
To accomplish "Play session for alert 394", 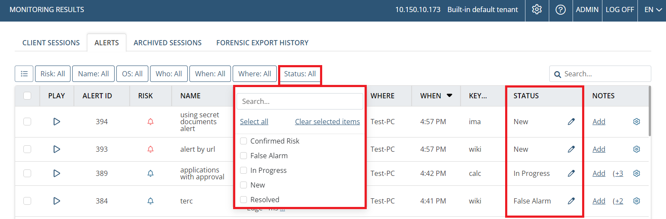I will [x=57, y=122].
